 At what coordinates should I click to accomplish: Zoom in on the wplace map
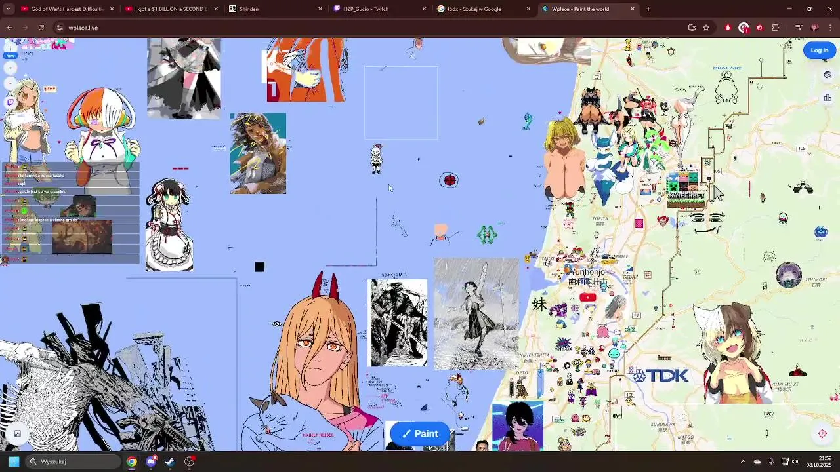(10, 68)
